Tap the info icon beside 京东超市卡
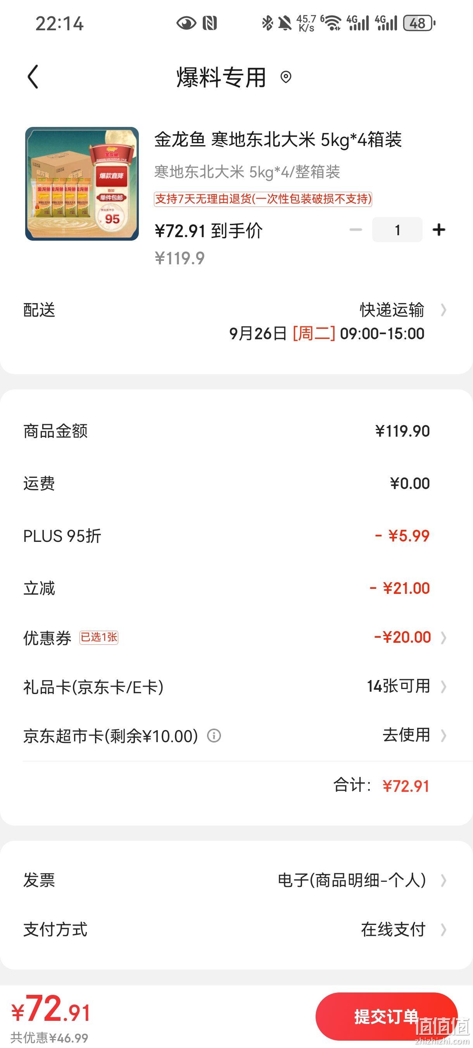 (214, 736)
